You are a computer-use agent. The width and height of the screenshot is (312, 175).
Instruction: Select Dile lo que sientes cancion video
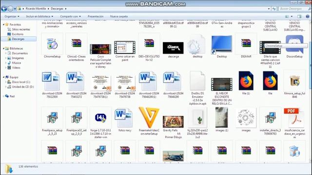pyautogui.click(x=270, y=48)
